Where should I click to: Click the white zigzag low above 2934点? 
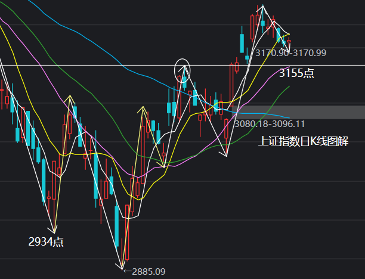click(54, 231)
